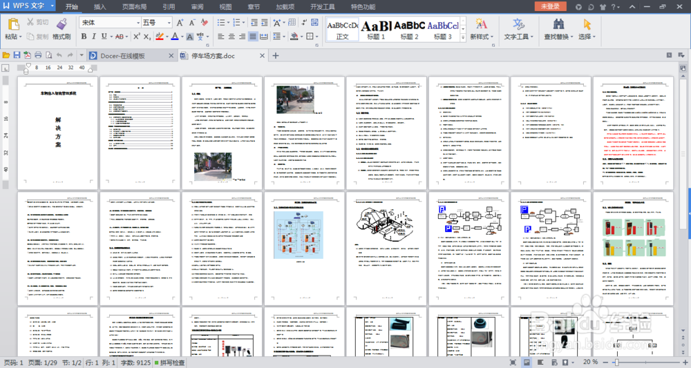Click the increase indent icon
Viewport: 691px width, 368px height.
coord(265,23)
